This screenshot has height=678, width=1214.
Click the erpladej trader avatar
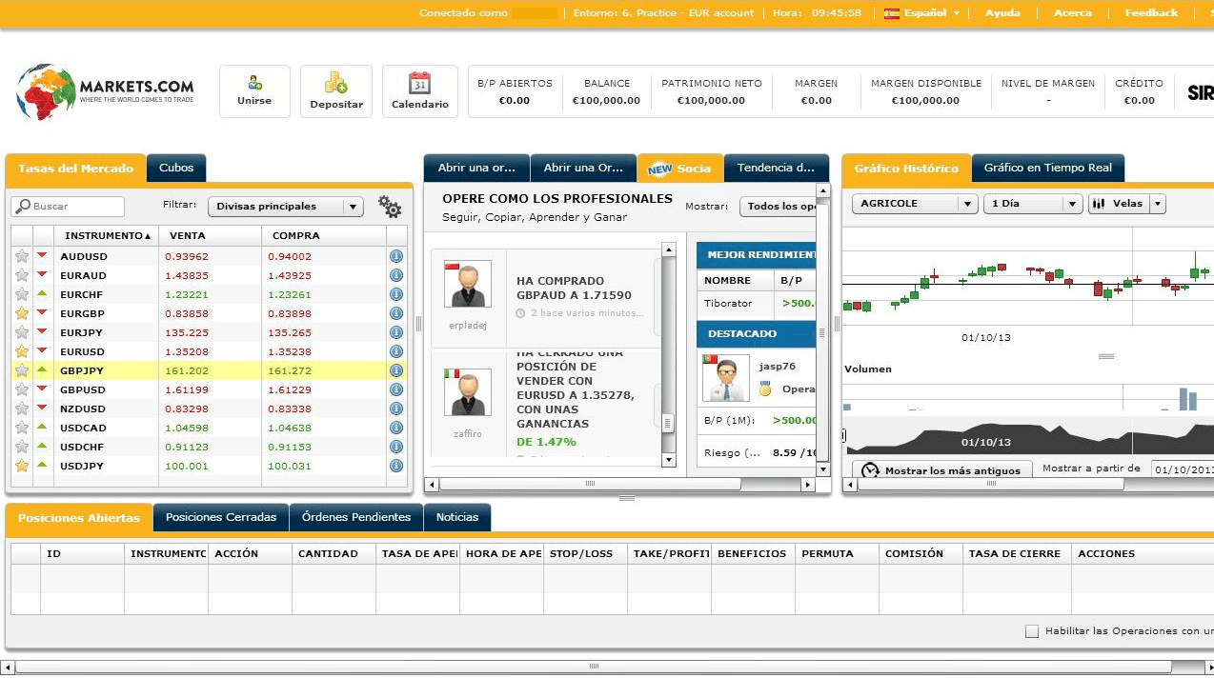pos(468,284)
